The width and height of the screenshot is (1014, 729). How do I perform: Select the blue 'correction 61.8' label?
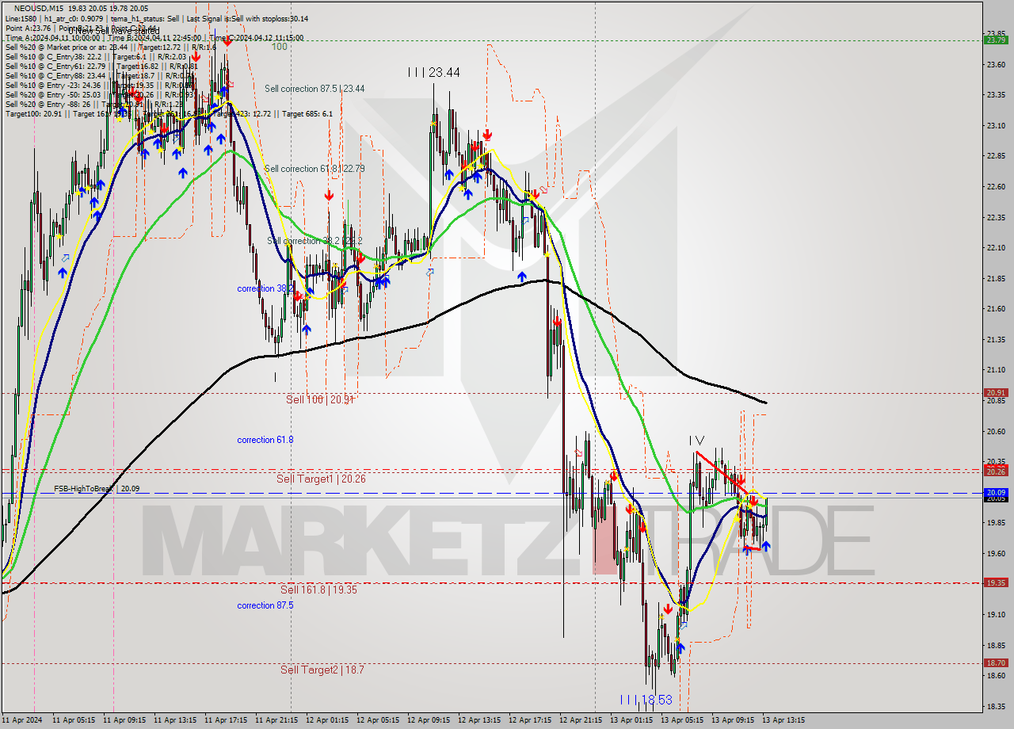pyautogui.click(x=265, y=440)
